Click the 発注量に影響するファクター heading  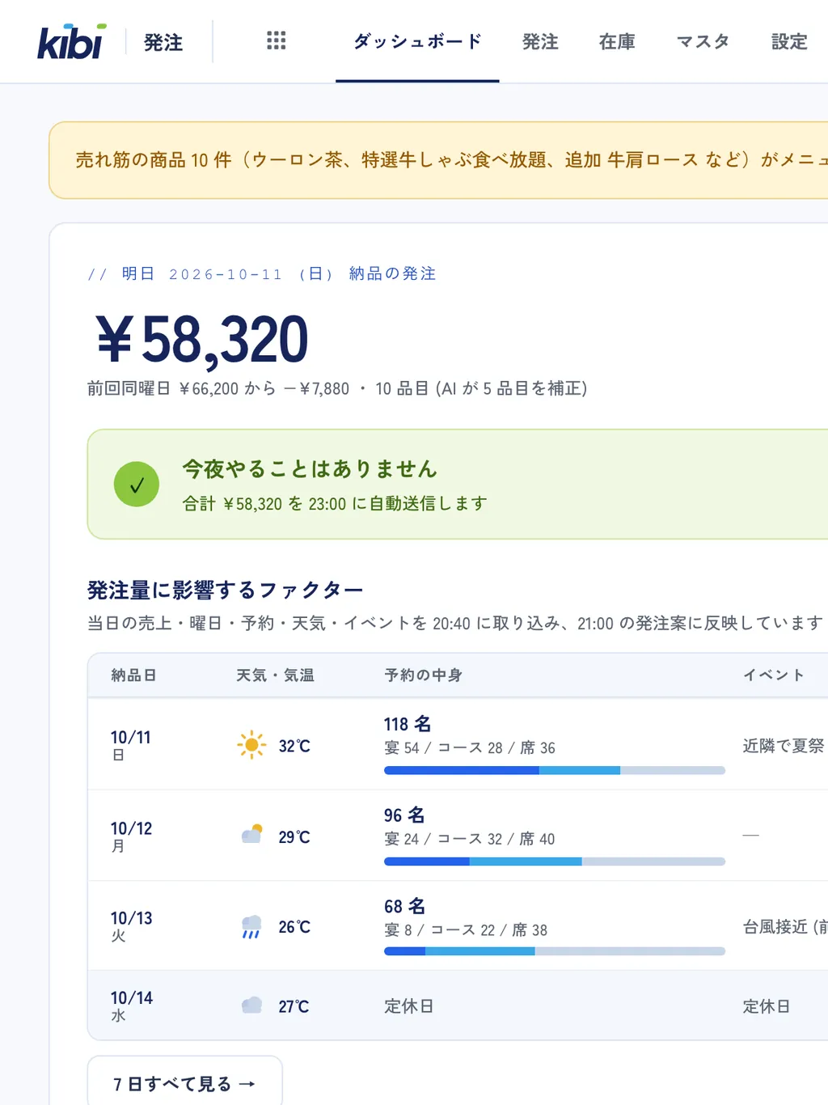click(x=225, y=590)
